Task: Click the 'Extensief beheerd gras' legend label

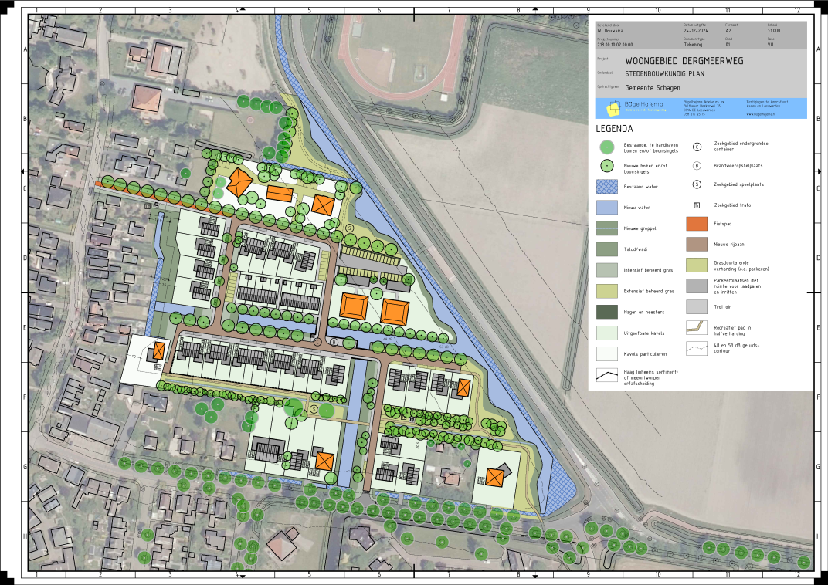Action: (x=649, y=291)
